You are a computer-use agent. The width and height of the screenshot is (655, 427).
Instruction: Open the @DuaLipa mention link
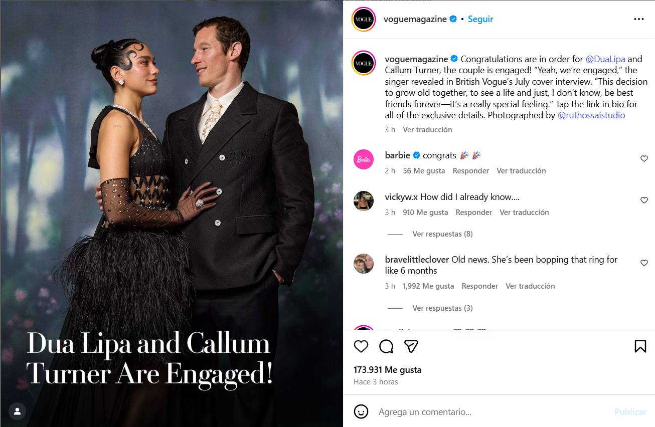[x=605, y=59]
